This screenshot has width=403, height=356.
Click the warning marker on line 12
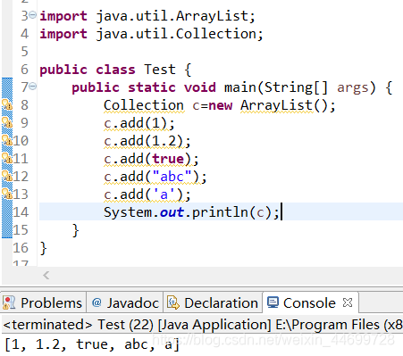point(7,177)
